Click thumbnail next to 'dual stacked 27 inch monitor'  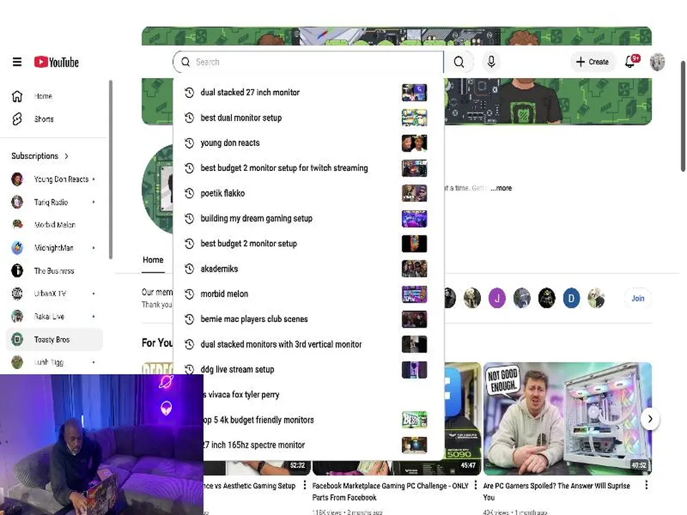coord(414,92)
